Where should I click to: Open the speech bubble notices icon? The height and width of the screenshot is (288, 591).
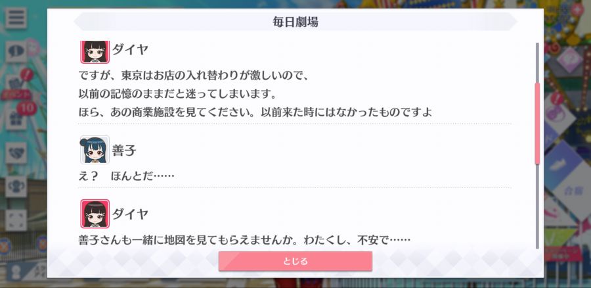pos(16,52)
